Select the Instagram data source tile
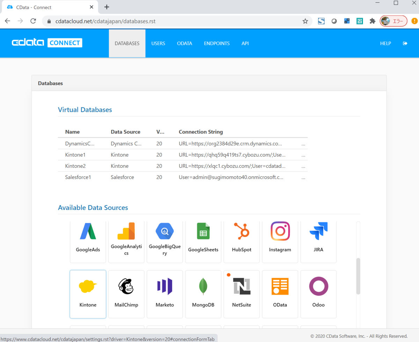The height and width of the screenshot is (342, 419). point(280,242)
